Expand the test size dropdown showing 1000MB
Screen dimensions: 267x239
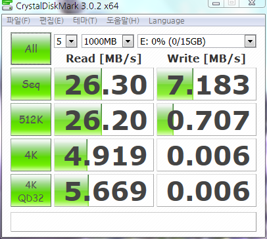pyautogui.click(x=128, y=41)
